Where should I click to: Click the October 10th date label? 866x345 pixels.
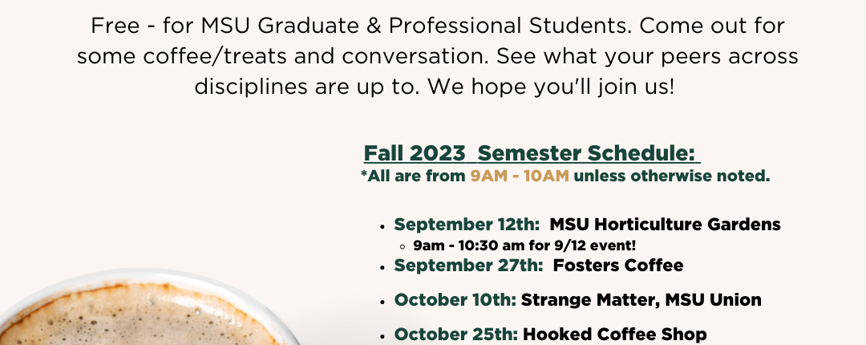[x=455, y=300]
